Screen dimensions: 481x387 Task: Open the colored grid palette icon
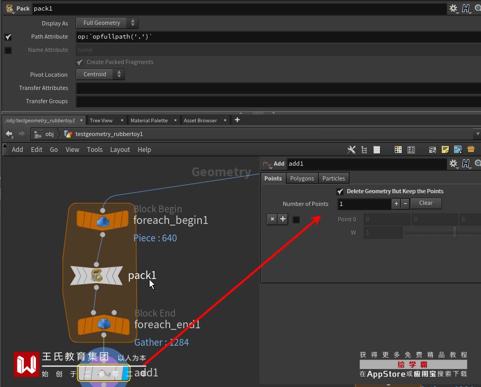398,150
